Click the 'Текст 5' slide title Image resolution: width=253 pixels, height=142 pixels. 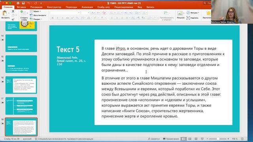[x=68, y=49]
